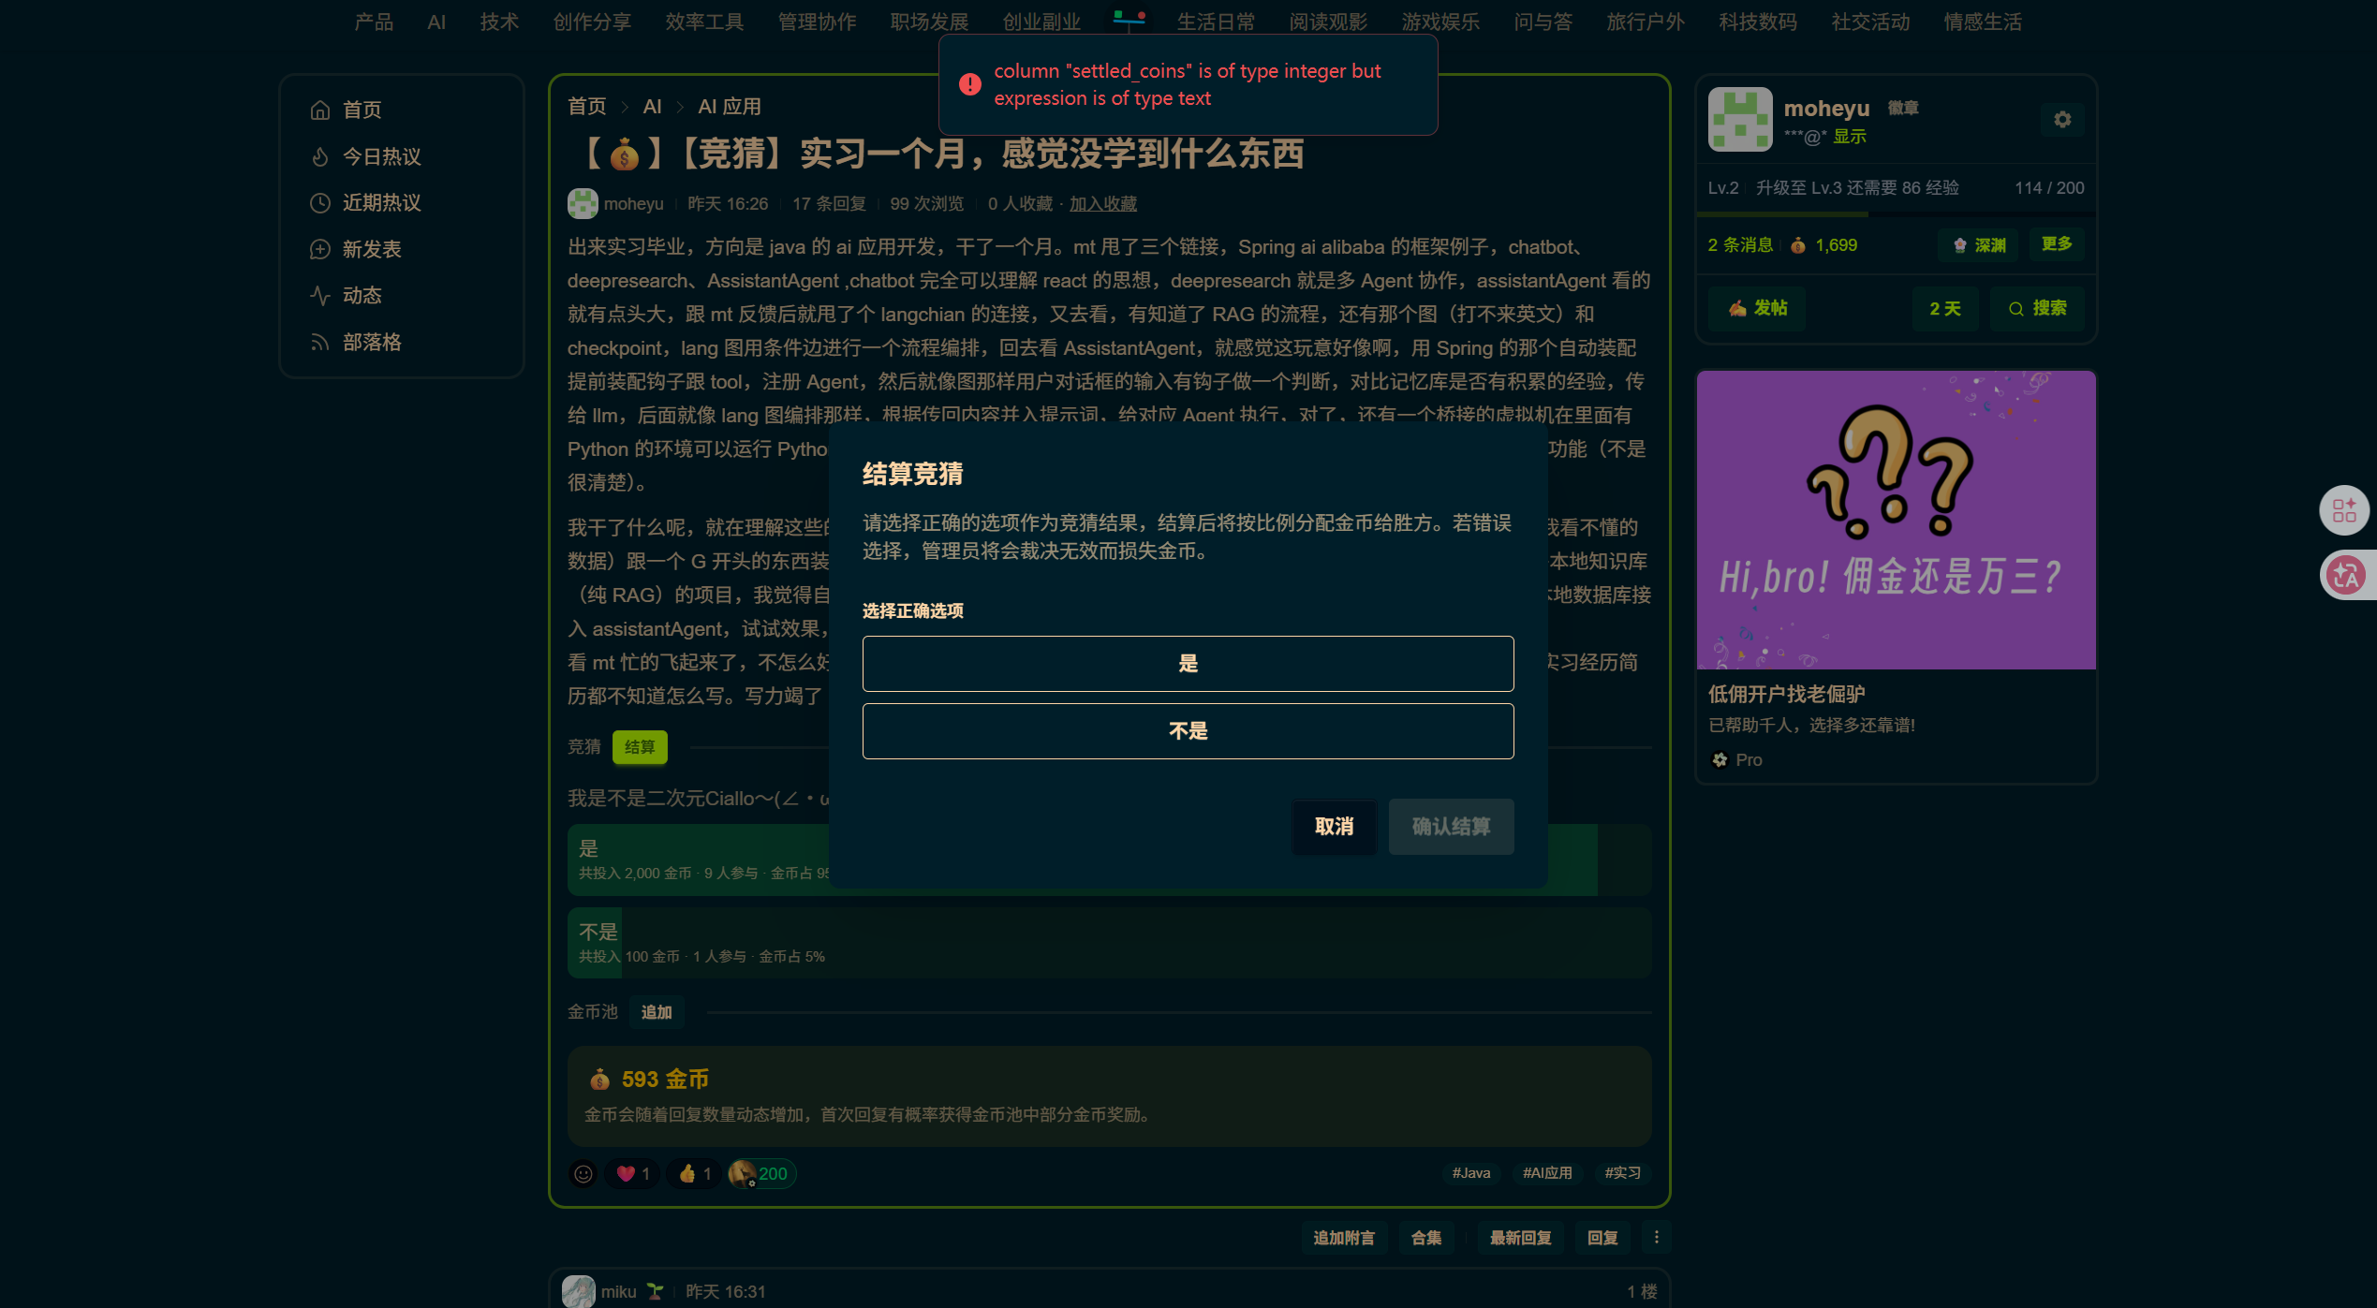Click the 200 coin tip avatar badge

(x=761, y=1173)
